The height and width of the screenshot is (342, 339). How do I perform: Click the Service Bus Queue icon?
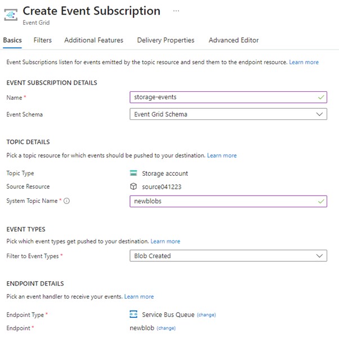pos(133,314)
